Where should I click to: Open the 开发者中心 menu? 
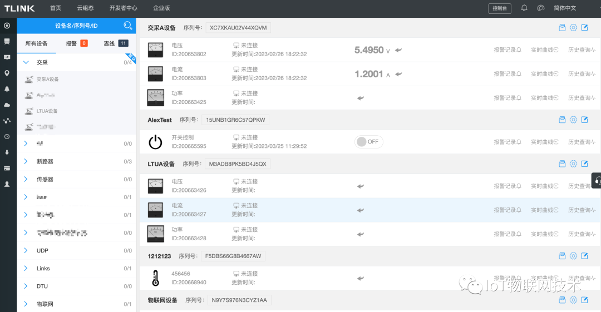(123, 8)
